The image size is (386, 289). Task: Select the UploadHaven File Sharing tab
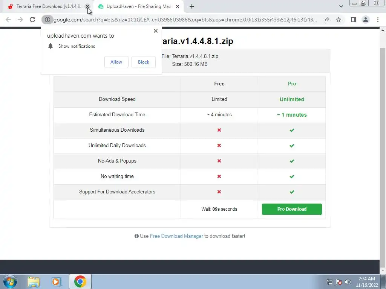pos(139,7)
